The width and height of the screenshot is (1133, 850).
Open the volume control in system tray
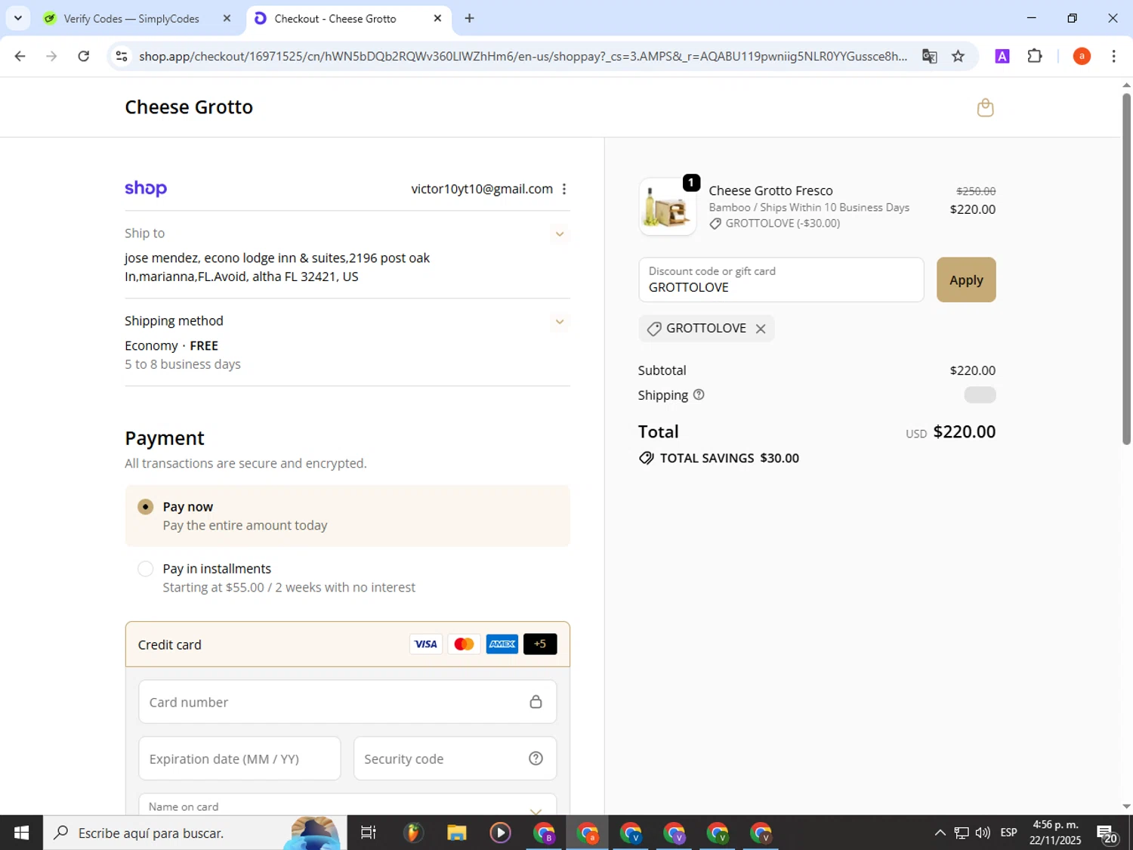click(x=983, y=833)
